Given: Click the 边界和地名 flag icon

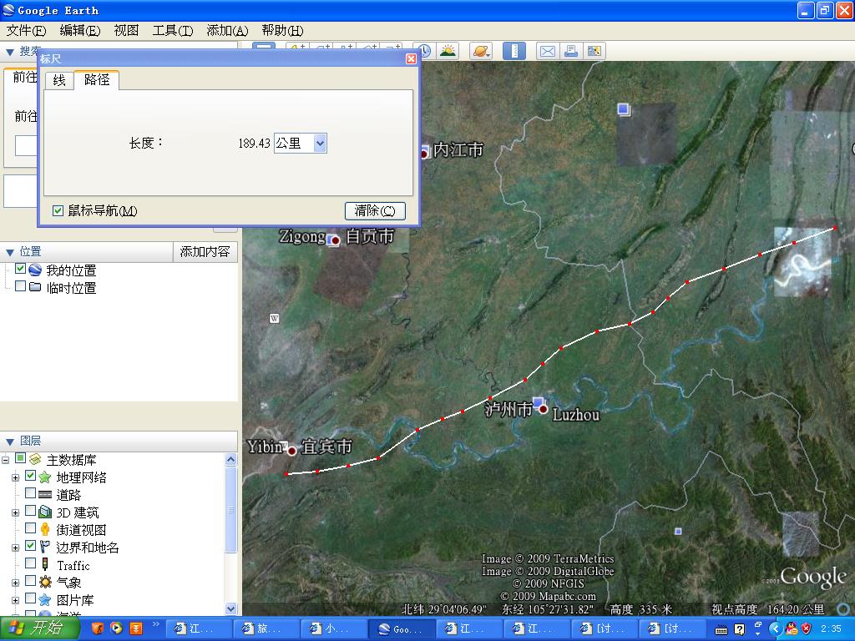Looking at the screenshot, I should pyautogui.click(x=45, y=548).
